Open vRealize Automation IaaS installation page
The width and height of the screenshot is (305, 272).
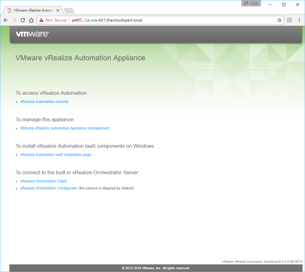tap(56, 155)
